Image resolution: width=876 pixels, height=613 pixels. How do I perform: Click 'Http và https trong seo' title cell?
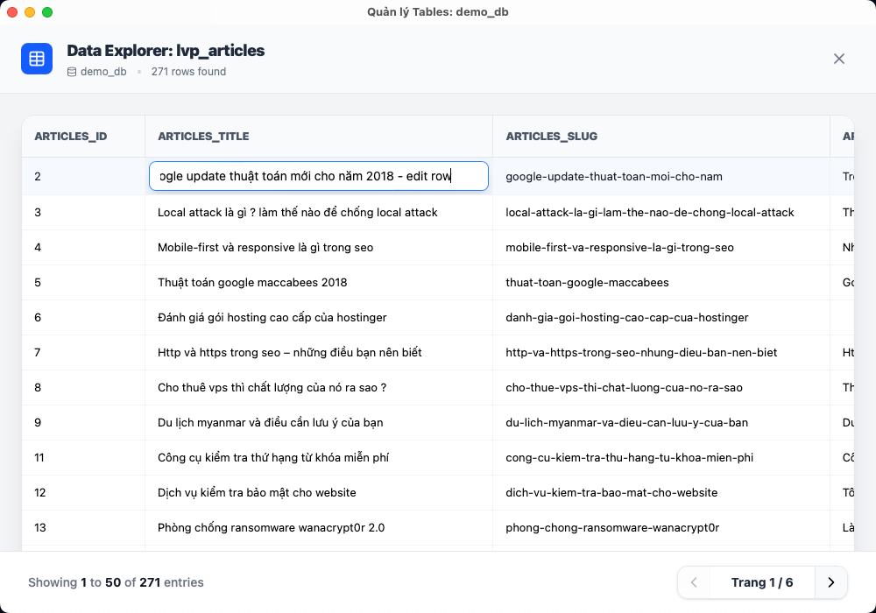(x=289, y=352)
